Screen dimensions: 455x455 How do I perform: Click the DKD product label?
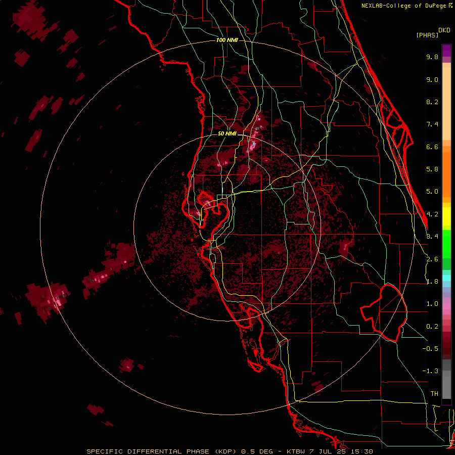pos(444,30)
